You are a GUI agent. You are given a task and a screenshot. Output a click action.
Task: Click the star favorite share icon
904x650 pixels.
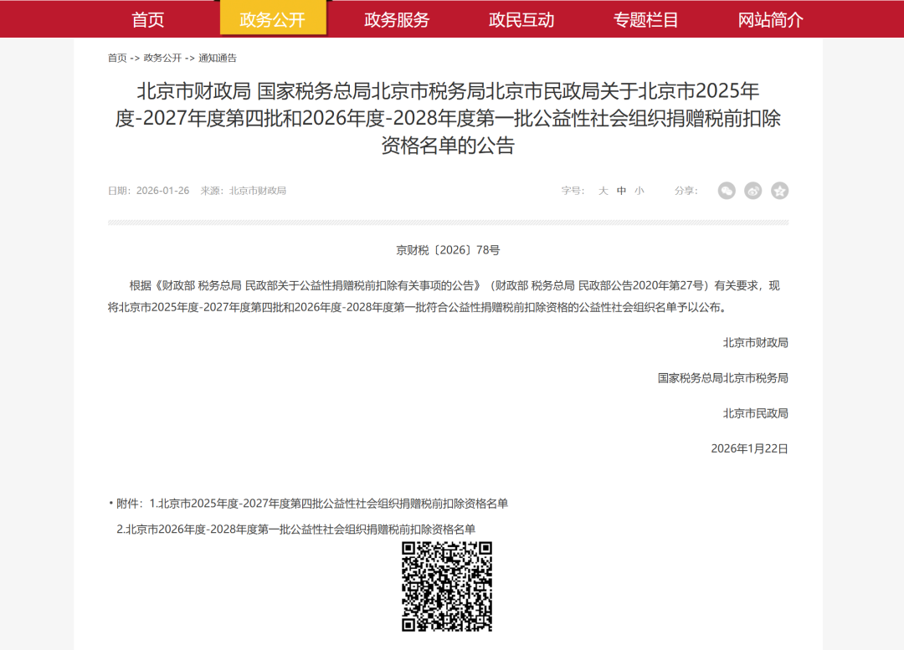click(x=779, y=191)
